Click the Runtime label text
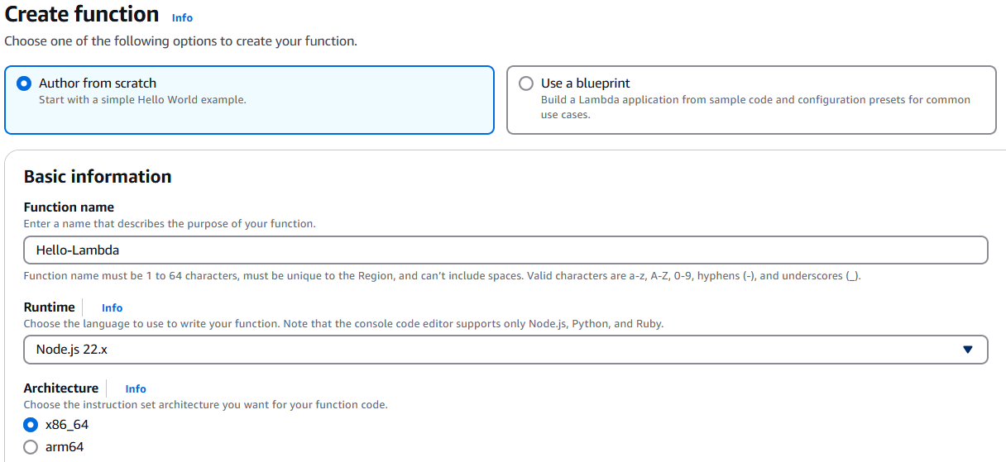1006x462 pixels. click(49, 307)
